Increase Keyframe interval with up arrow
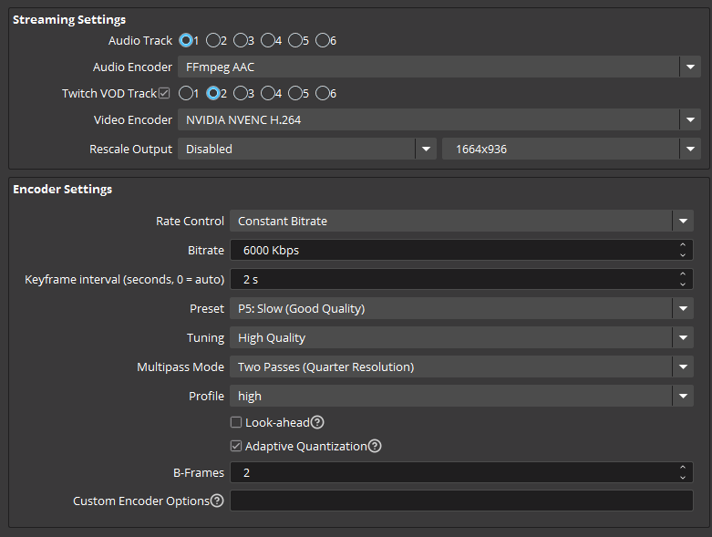This screenshot has height=537, width=712. point(683,274)
